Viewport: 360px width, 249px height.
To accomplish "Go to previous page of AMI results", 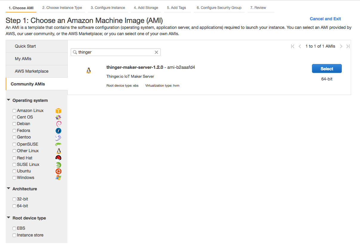I will point(300,46).
